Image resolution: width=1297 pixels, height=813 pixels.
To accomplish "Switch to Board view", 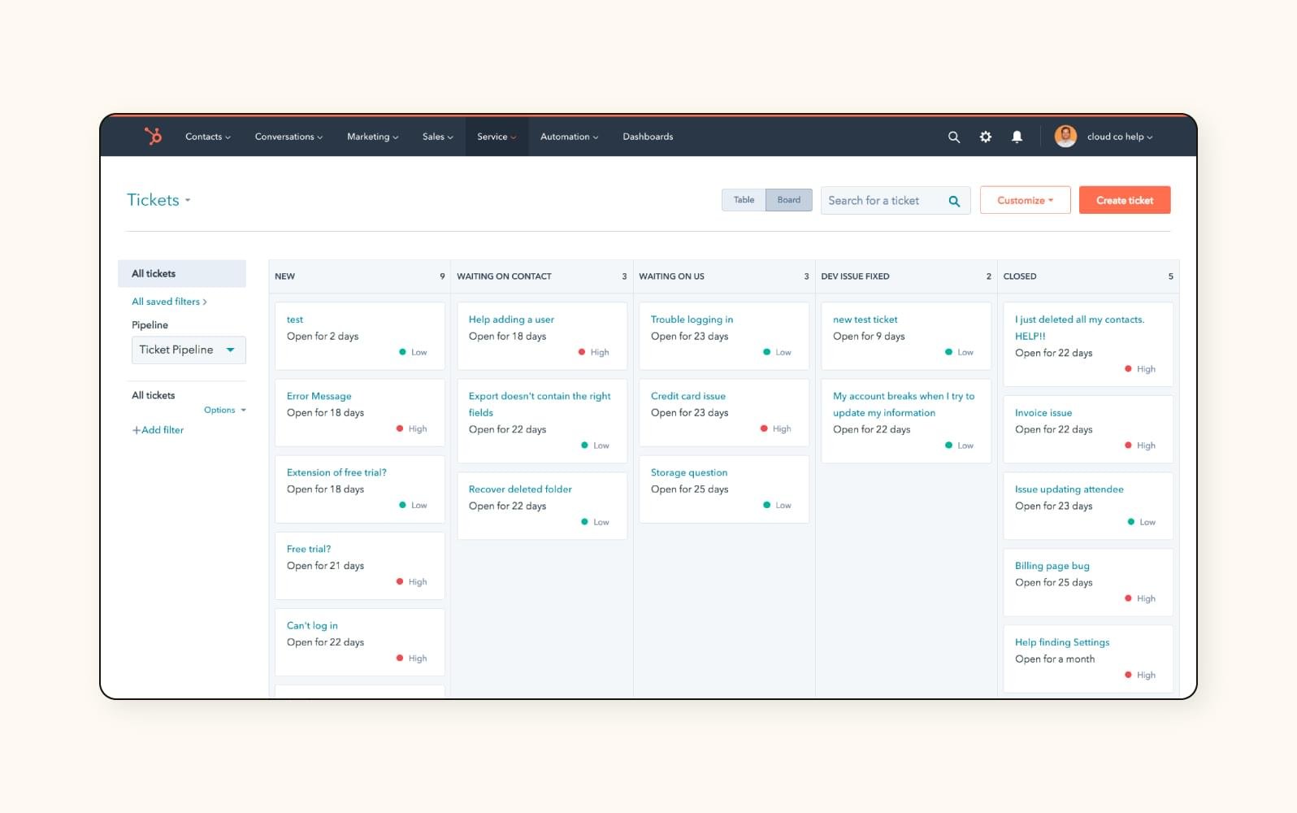I will click(x=788, y=200).
